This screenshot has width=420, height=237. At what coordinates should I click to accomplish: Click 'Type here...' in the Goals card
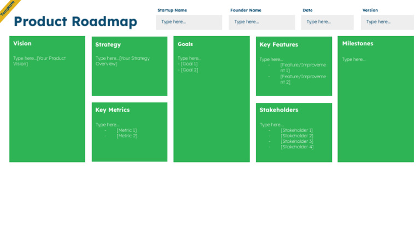coord(189,58)
